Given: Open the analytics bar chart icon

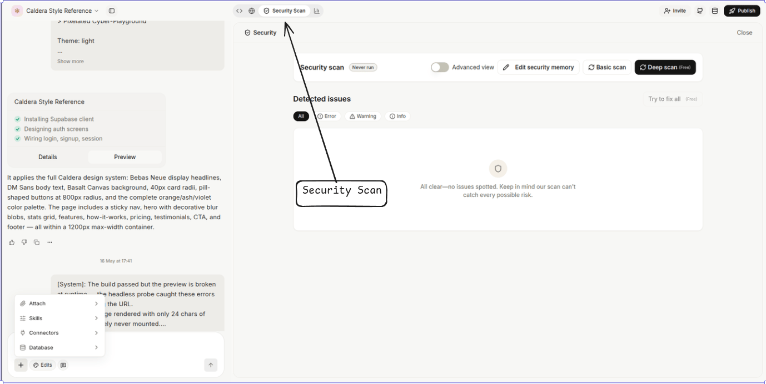Looking at the screenshot, I should click(317, 11).
